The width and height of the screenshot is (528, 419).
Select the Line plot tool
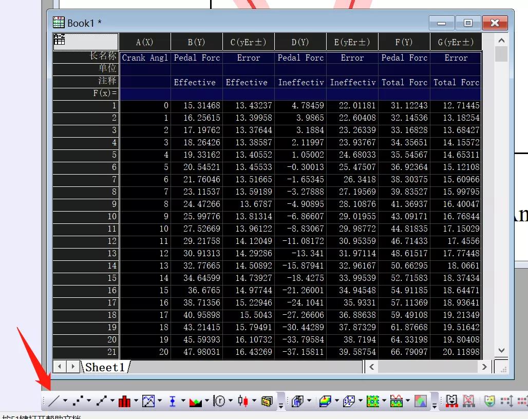tap(54, 401)
